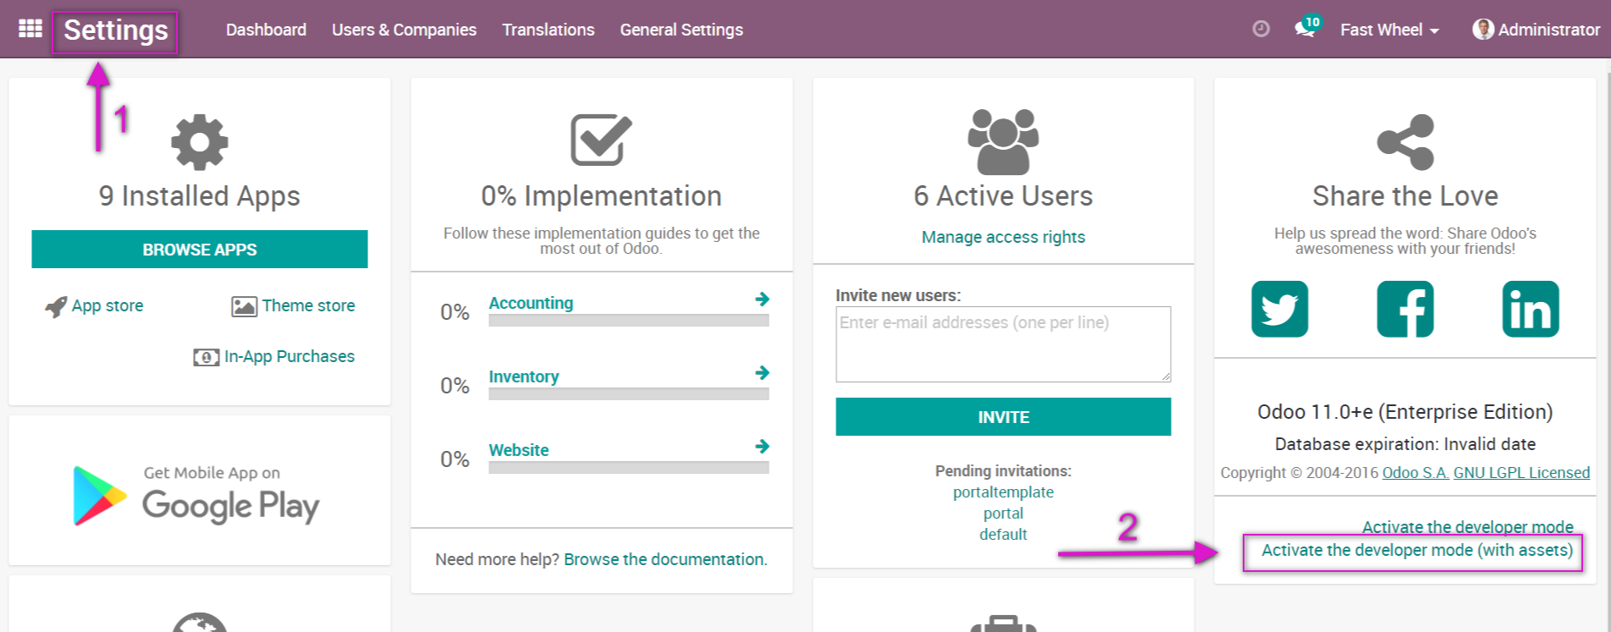Click the 9 Installed Apps heading

click(200, 196)
